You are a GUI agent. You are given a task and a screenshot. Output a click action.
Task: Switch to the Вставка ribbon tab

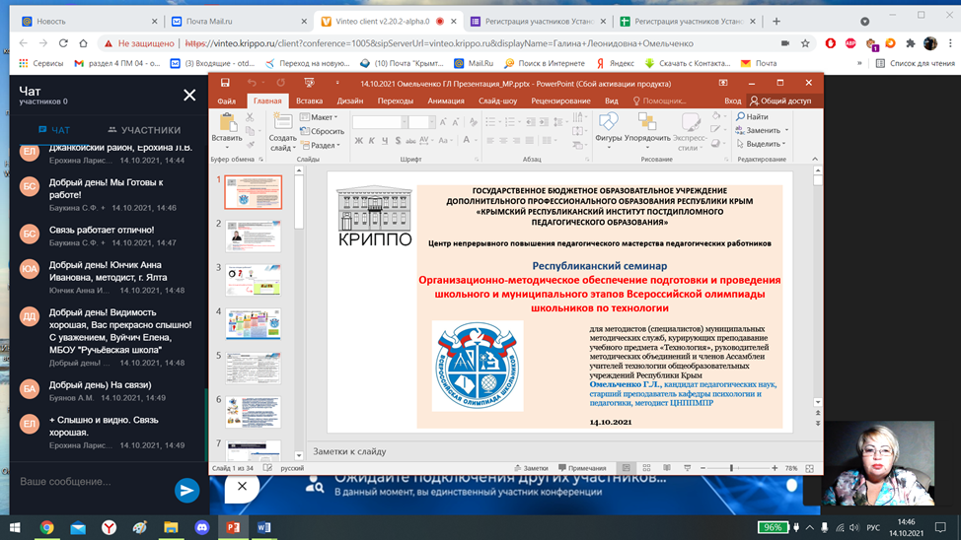click(309, 101)
